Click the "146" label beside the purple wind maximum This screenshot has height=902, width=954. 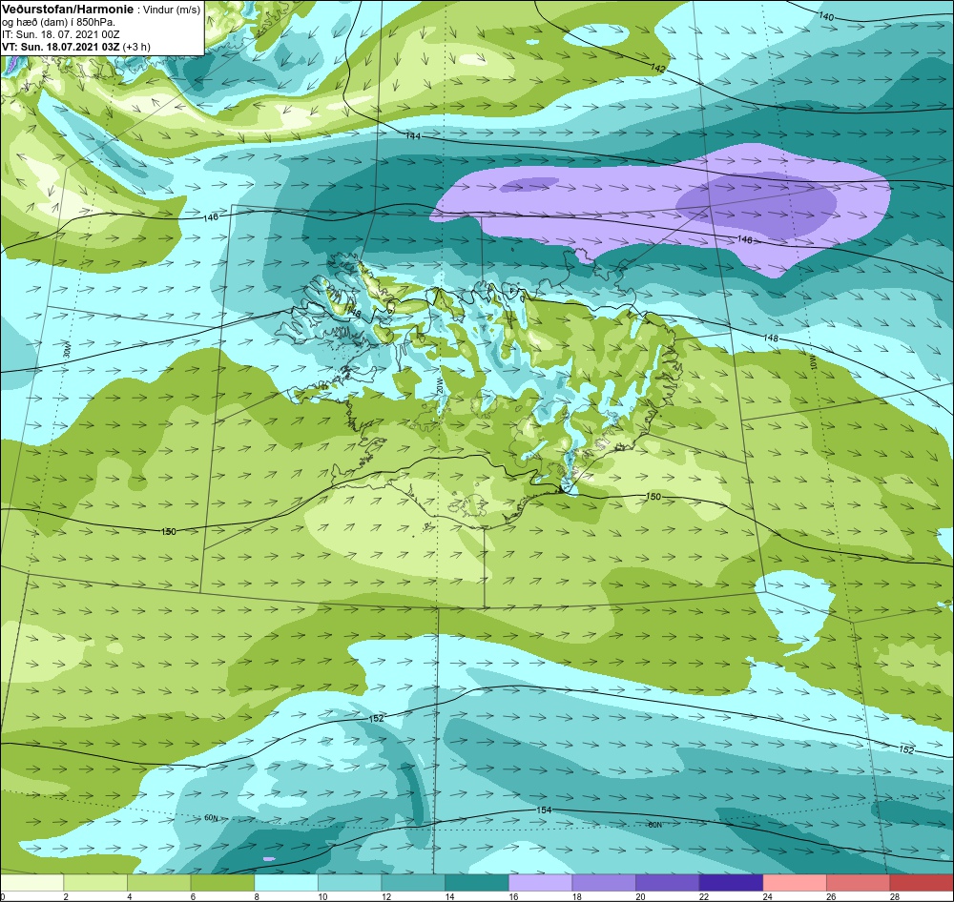pyautogui.click(x=745, y=239)
